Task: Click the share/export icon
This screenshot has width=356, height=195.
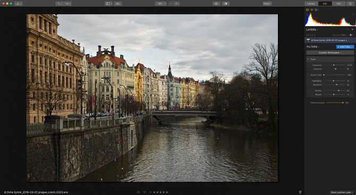Action: (x=351, y=4)
